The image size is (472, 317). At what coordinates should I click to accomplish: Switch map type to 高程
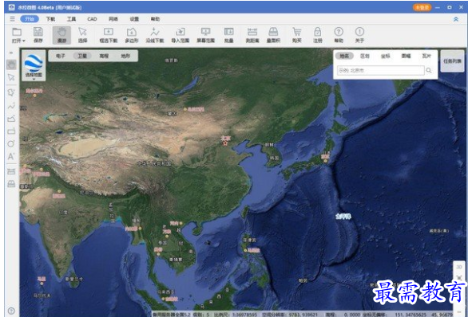104,56
